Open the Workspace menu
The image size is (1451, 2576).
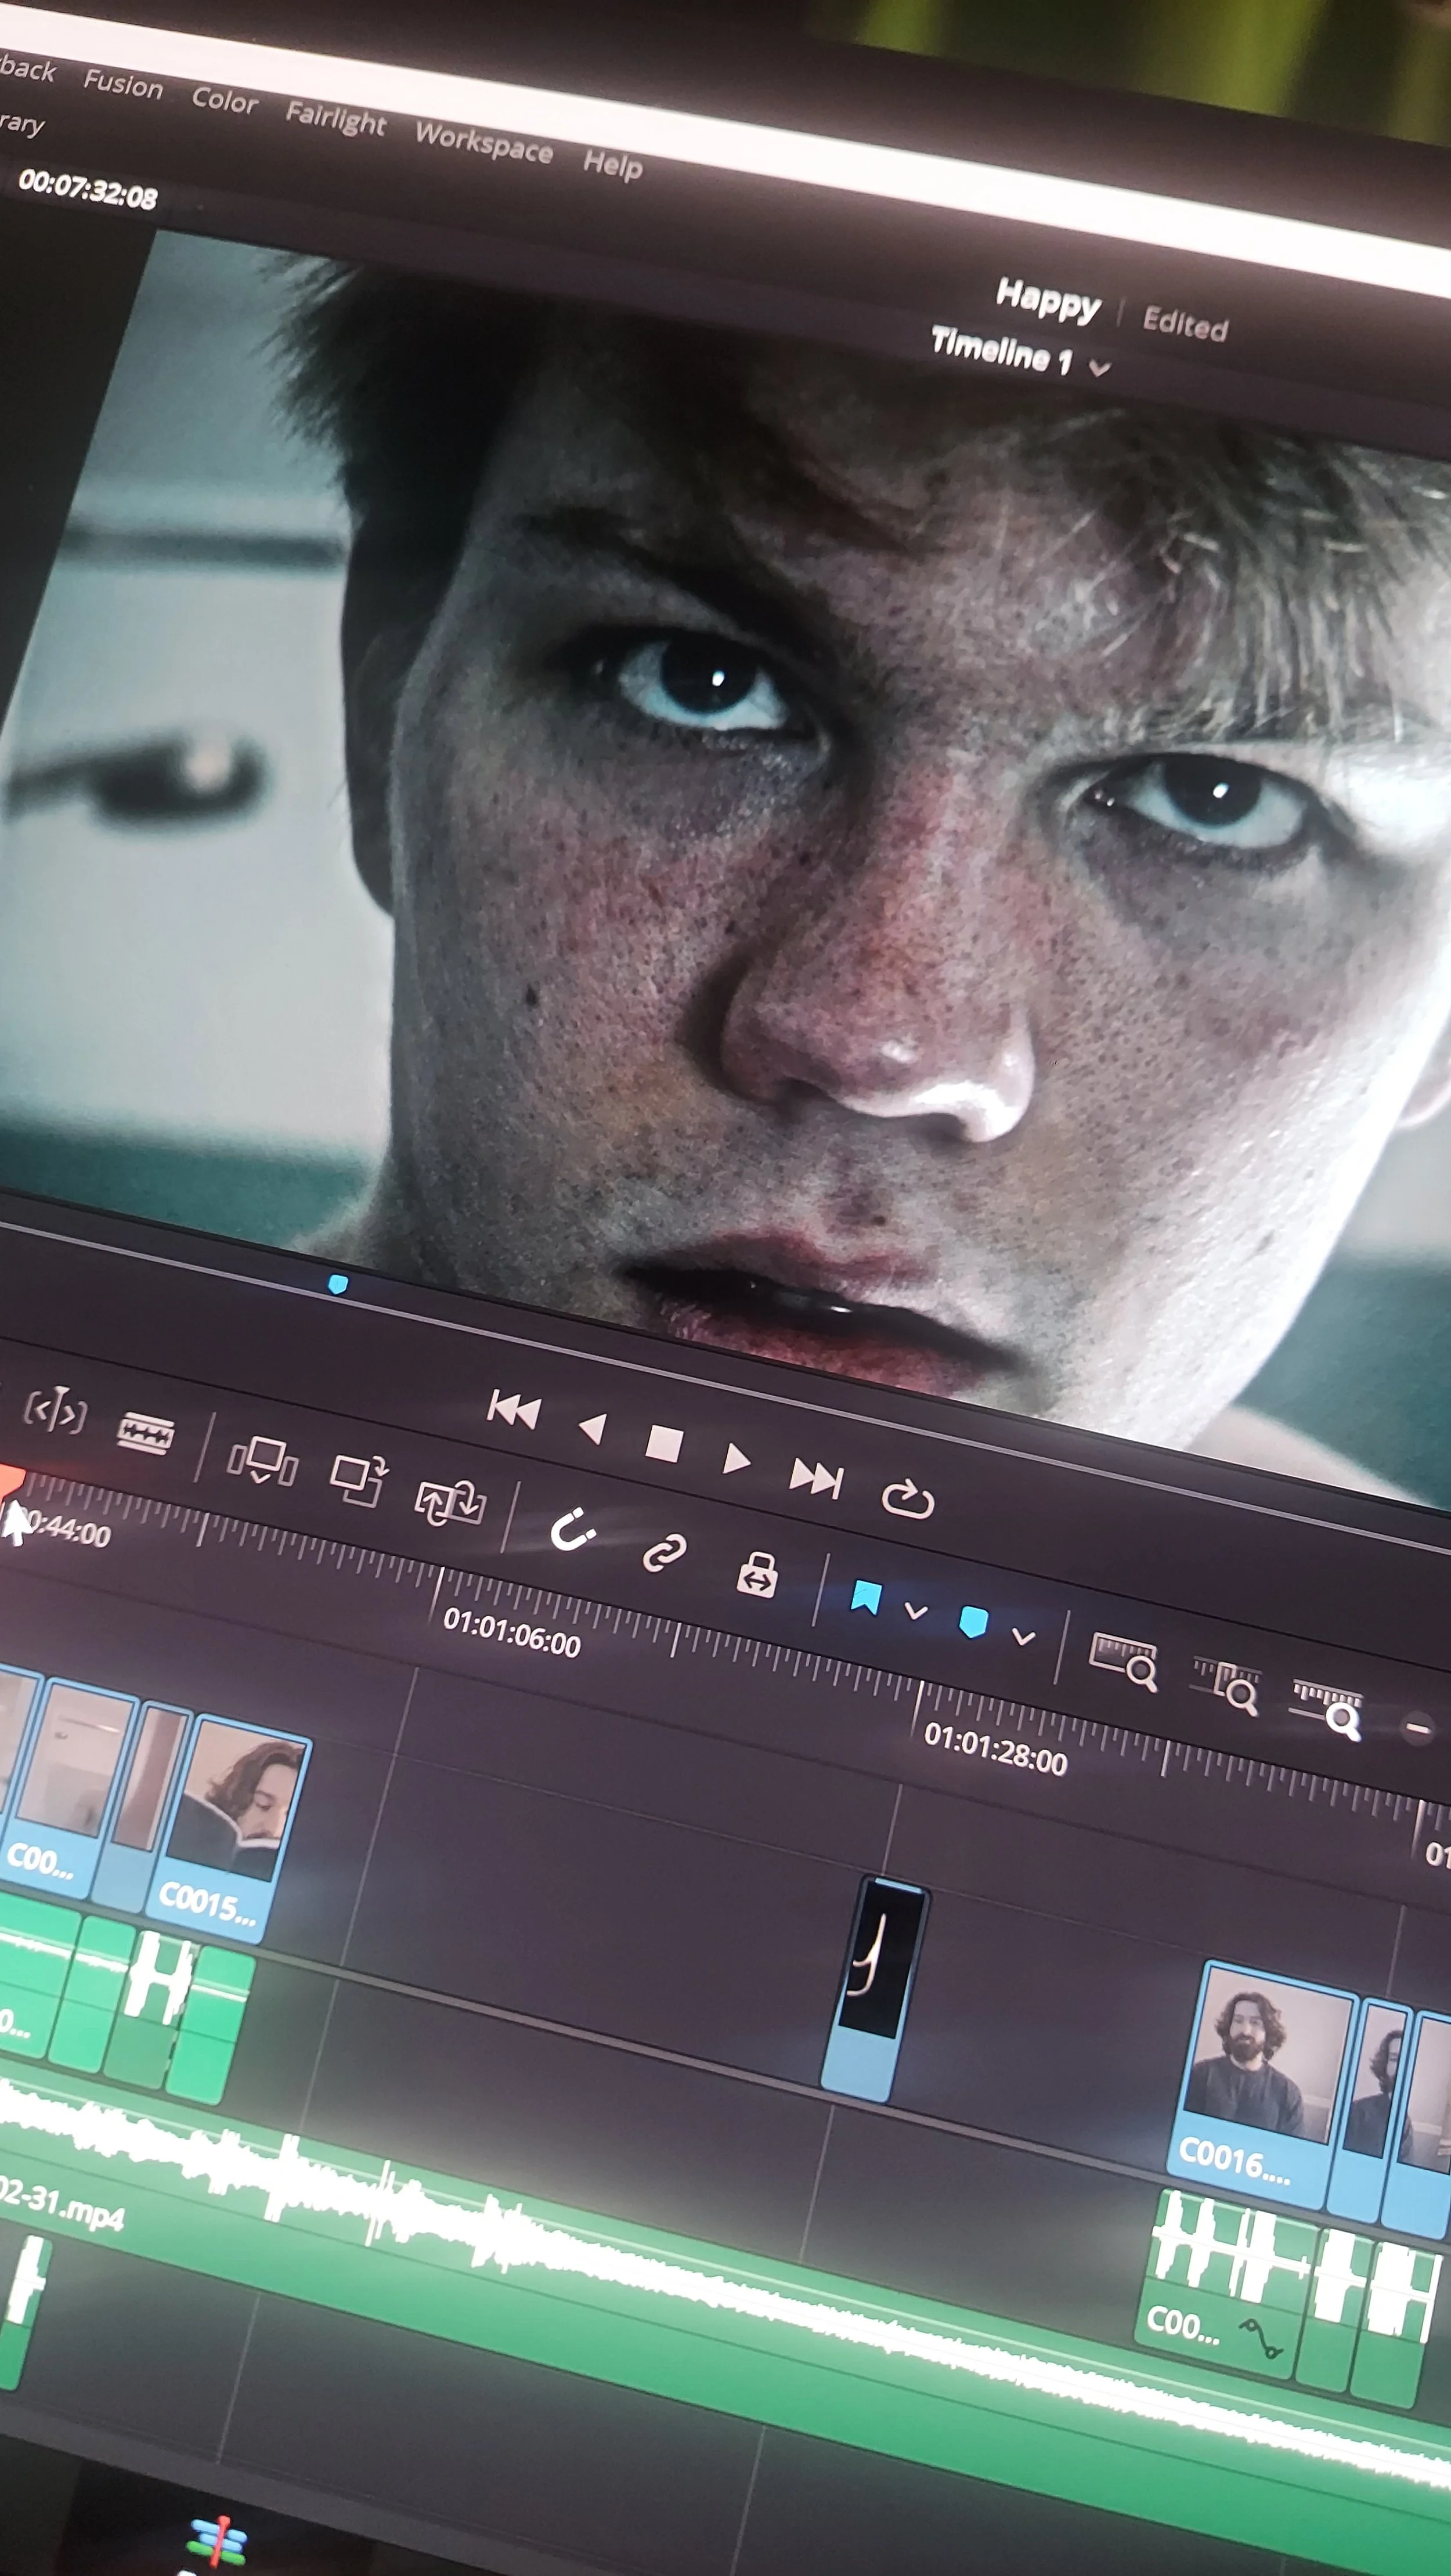tap(484, 142)
